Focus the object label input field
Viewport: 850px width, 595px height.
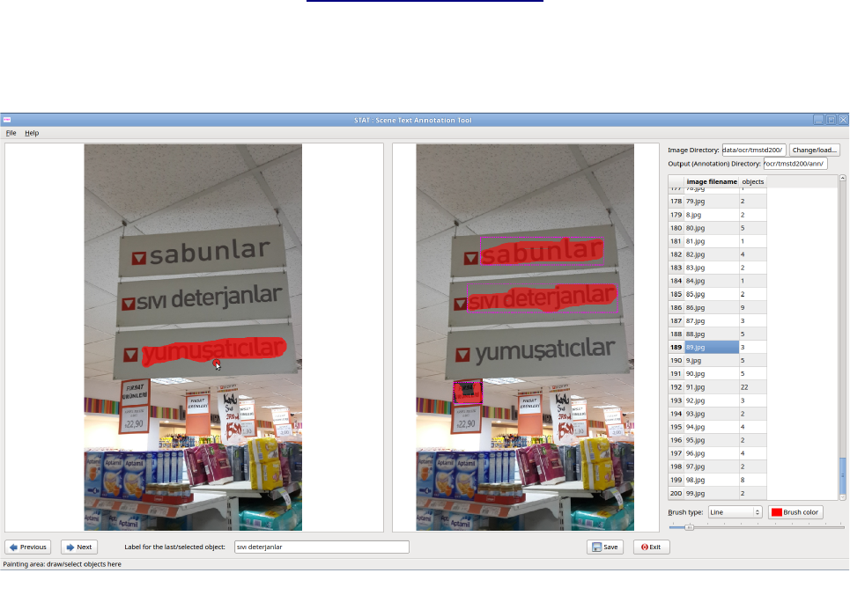coord(322,547)
